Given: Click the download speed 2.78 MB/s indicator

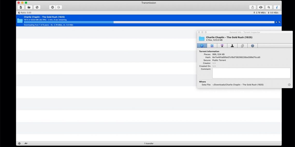Looking at the screenshot, I should pos(260,13).
